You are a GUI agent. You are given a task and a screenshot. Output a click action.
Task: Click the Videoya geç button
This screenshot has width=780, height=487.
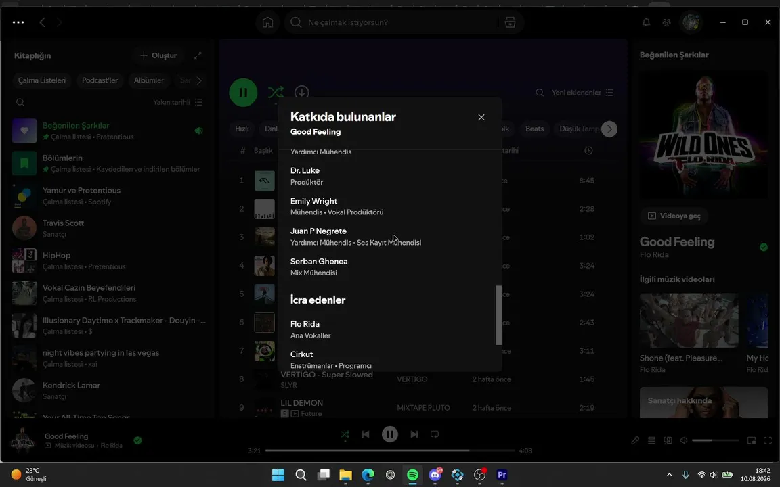[x=674, y=216]
